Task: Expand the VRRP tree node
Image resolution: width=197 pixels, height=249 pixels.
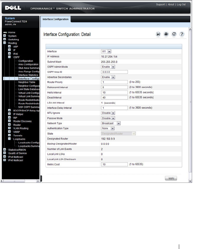Action: click(9, 132)
